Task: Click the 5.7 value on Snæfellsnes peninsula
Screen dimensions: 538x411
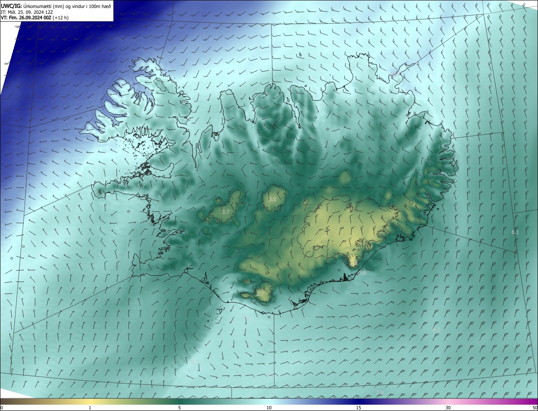Action: (141, 185)
